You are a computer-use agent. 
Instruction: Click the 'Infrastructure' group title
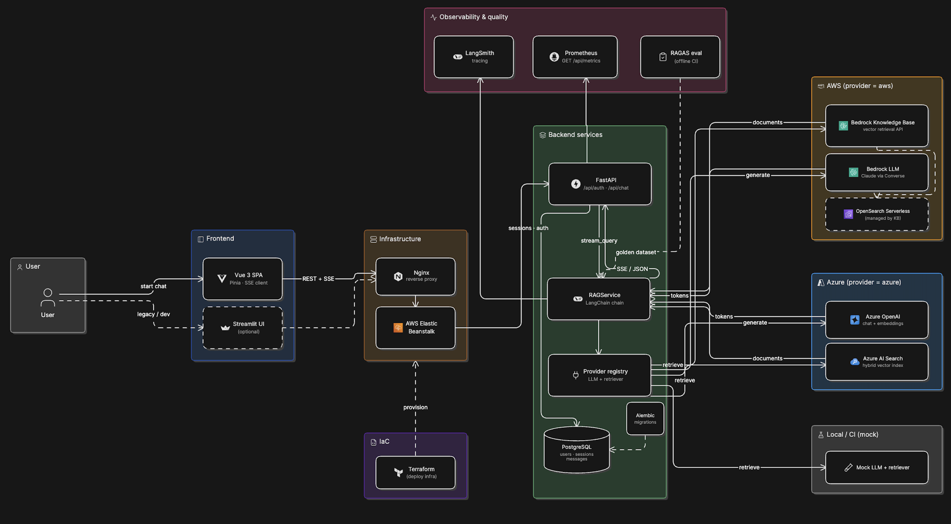coord(400,239)
